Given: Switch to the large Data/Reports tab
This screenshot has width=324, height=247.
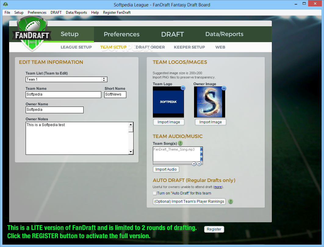Looking at the screenshot, I should (224, 34).
